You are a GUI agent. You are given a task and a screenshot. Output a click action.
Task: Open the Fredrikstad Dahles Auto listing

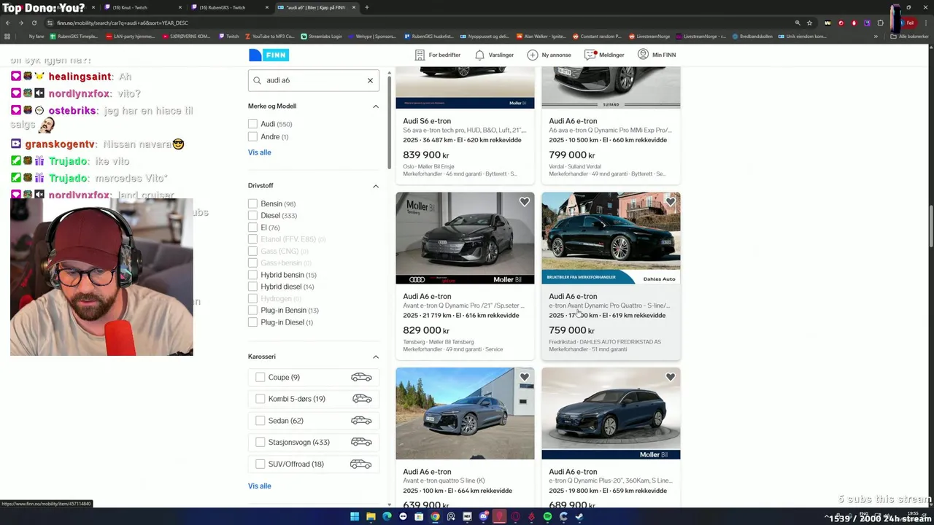pyautogui.click(x=611, y=276)
